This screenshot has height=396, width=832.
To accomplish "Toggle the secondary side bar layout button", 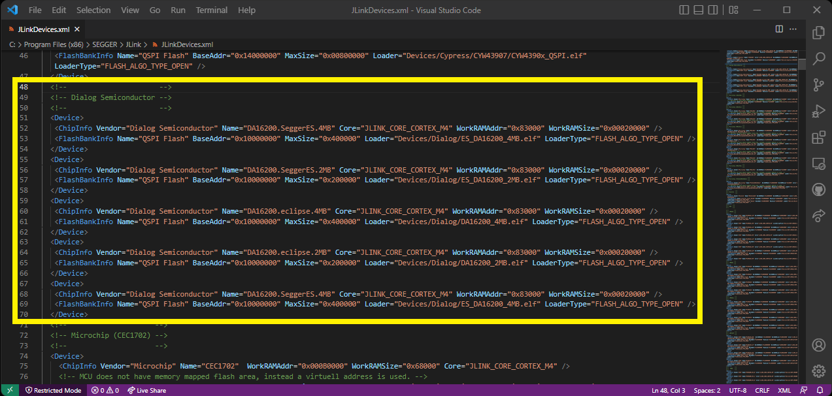I will pyautogui.click(x=712, y=10).
